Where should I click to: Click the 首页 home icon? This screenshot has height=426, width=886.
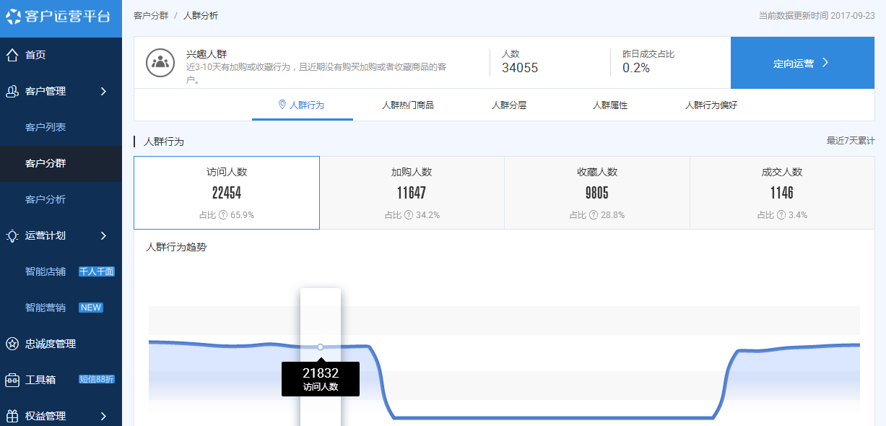point(12,55)
